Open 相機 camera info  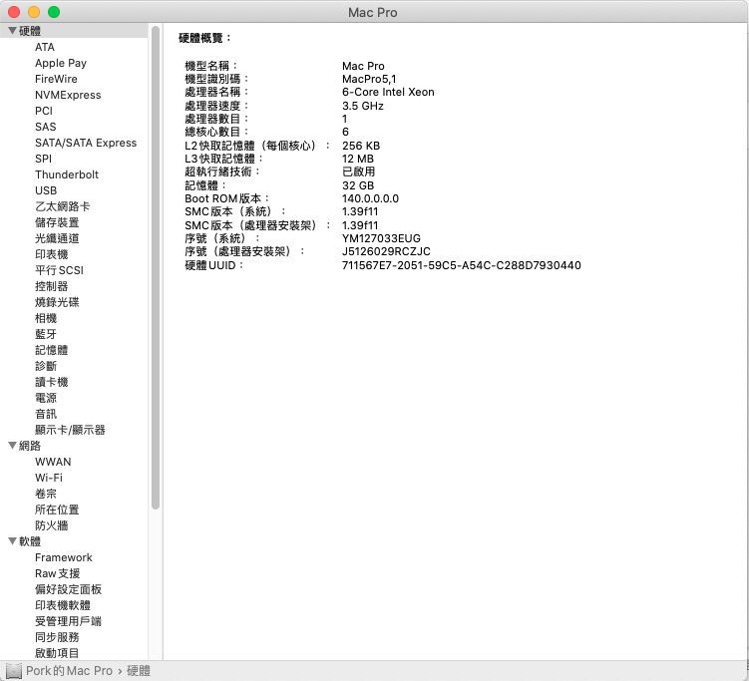pyautogui.click(x=46, y=318)
